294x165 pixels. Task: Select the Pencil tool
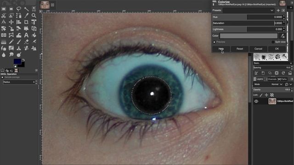pyautogui.click(x=11, y=42)
